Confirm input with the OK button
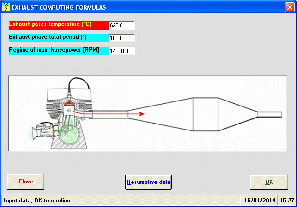 [x=269, y=182]
